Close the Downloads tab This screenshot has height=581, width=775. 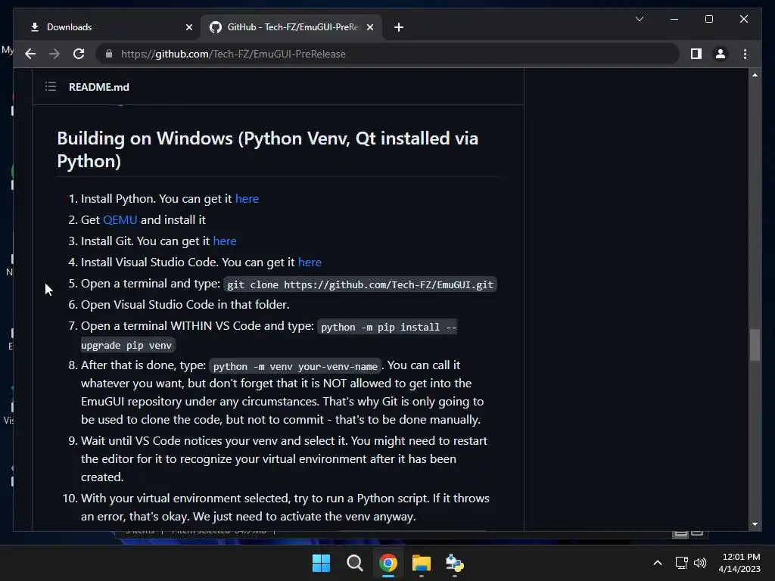(188, 27)
